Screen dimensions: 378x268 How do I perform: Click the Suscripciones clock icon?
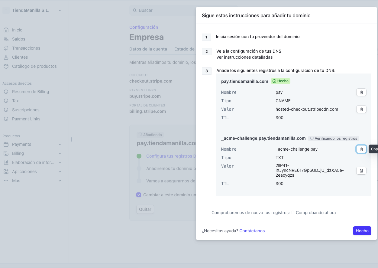[x=6, y=110]
